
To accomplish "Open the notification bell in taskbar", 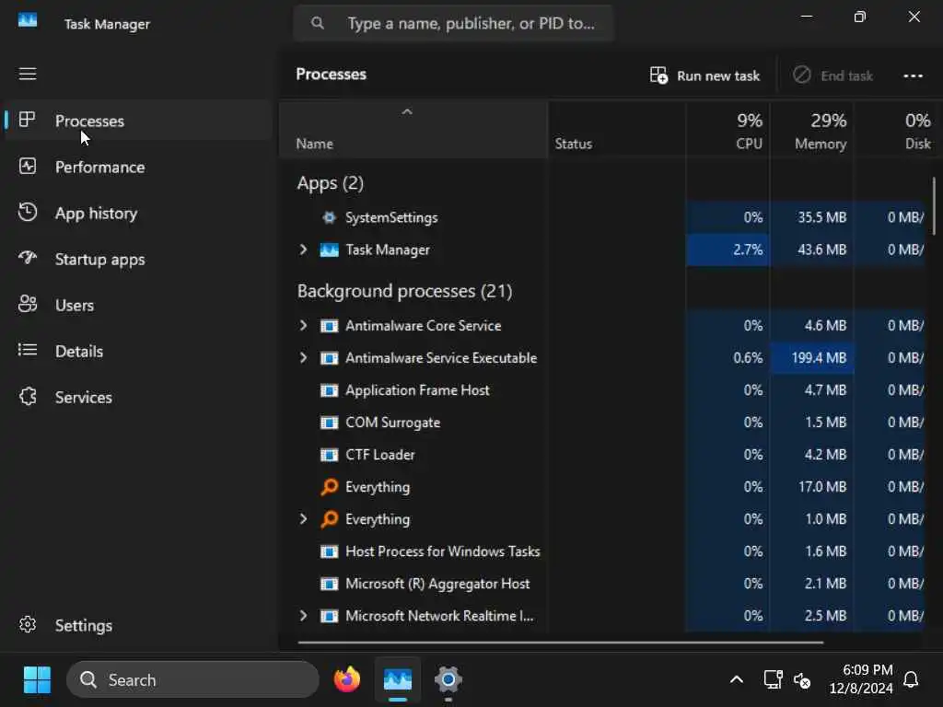I will point(911,680).
